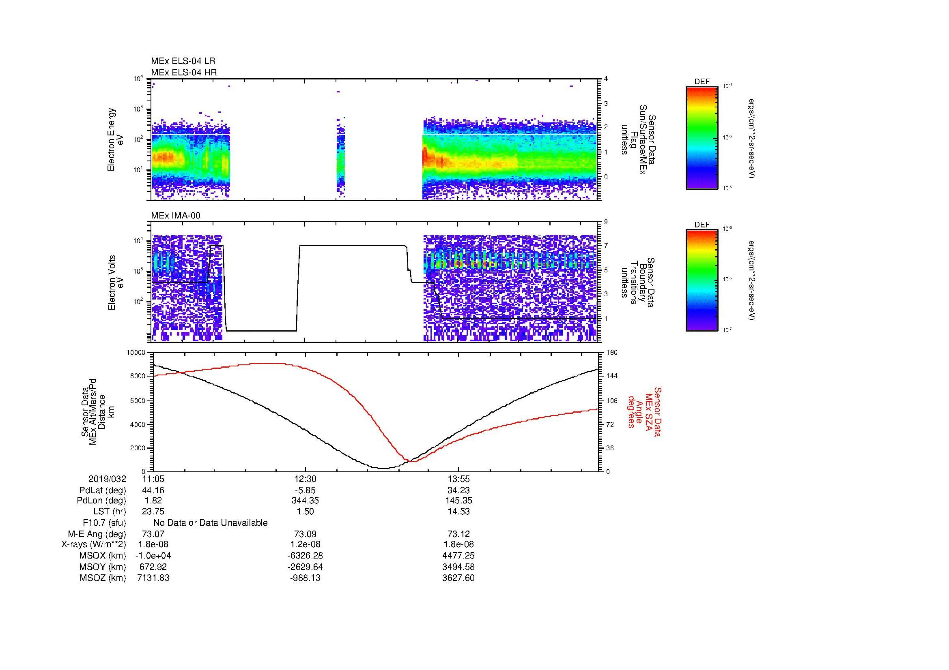Click MSOX value -1.0e+04
Screen dimensions: 949x670
click(153, 556)
